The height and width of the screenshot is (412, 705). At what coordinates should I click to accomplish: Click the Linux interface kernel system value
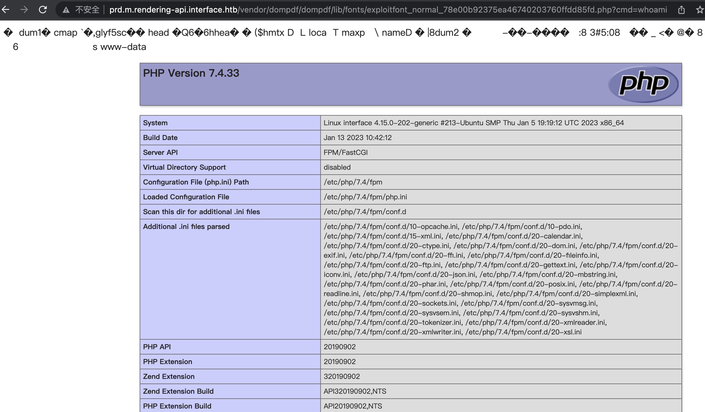(473, 123)
